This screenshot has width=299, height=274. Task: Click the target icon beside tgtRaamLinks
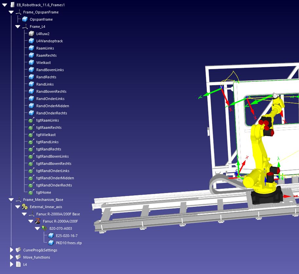31,120
